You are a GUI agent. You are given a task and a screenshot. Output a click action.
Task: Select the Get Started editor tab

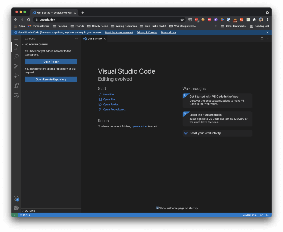pos(95,39)
